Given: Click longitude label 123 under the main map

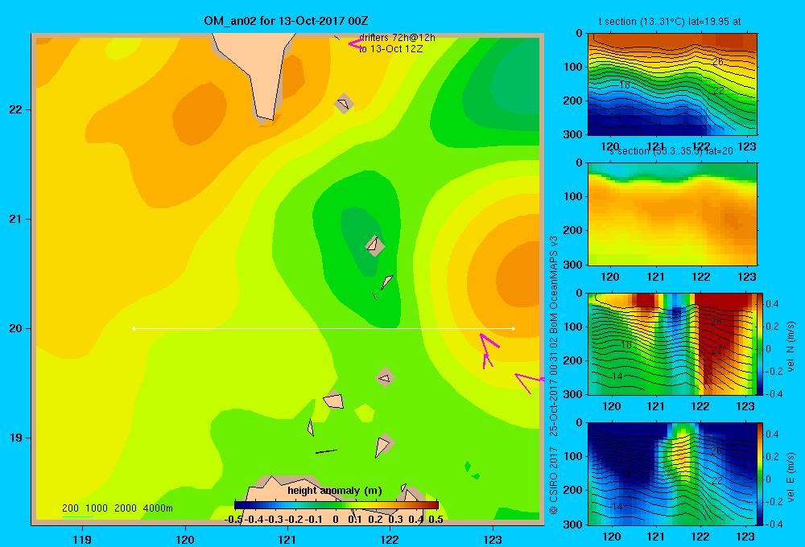Looking at the screenshot, I should pos(493,539).
